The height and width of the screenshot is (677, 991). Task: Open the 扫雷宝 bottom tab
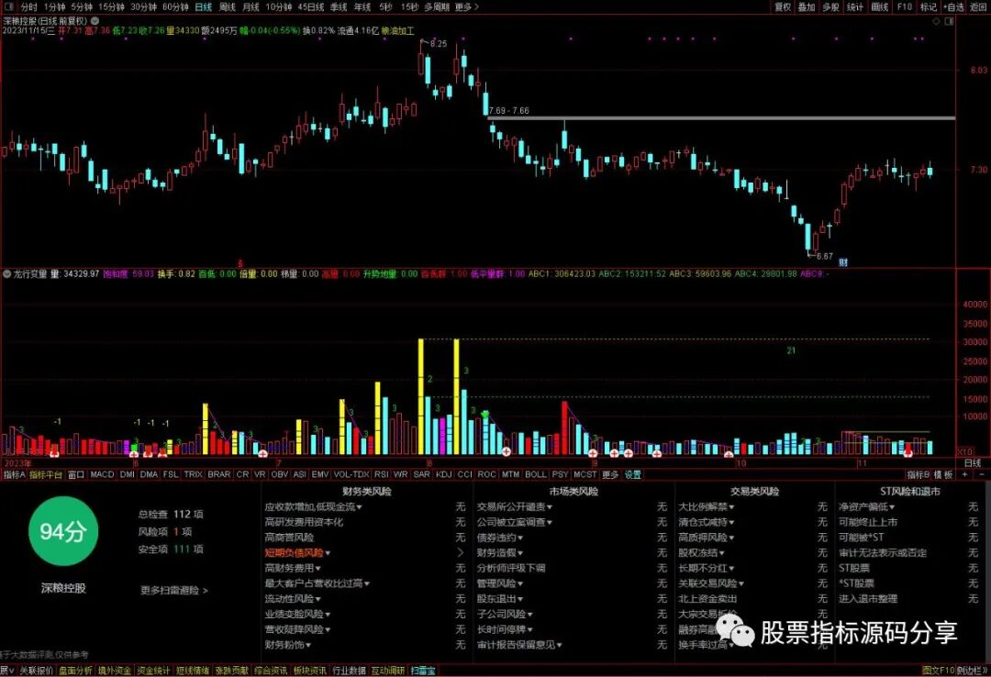[x=423, y=670]
